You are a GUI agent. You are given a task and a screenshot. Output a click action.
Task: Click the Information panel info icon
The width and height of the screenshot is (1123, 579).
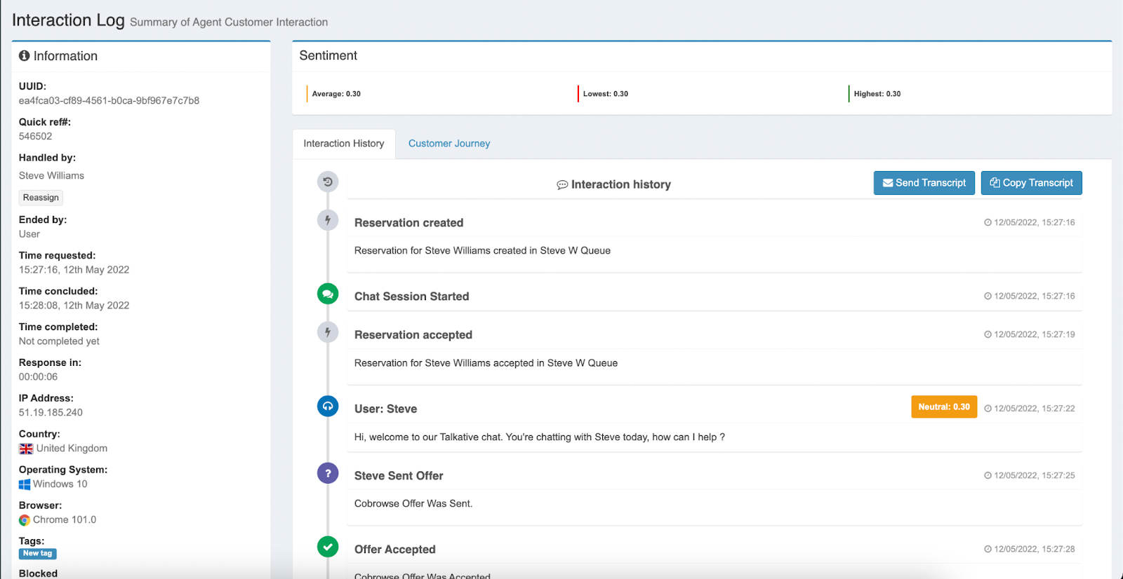pyautogui.click(x=25, y=55)
